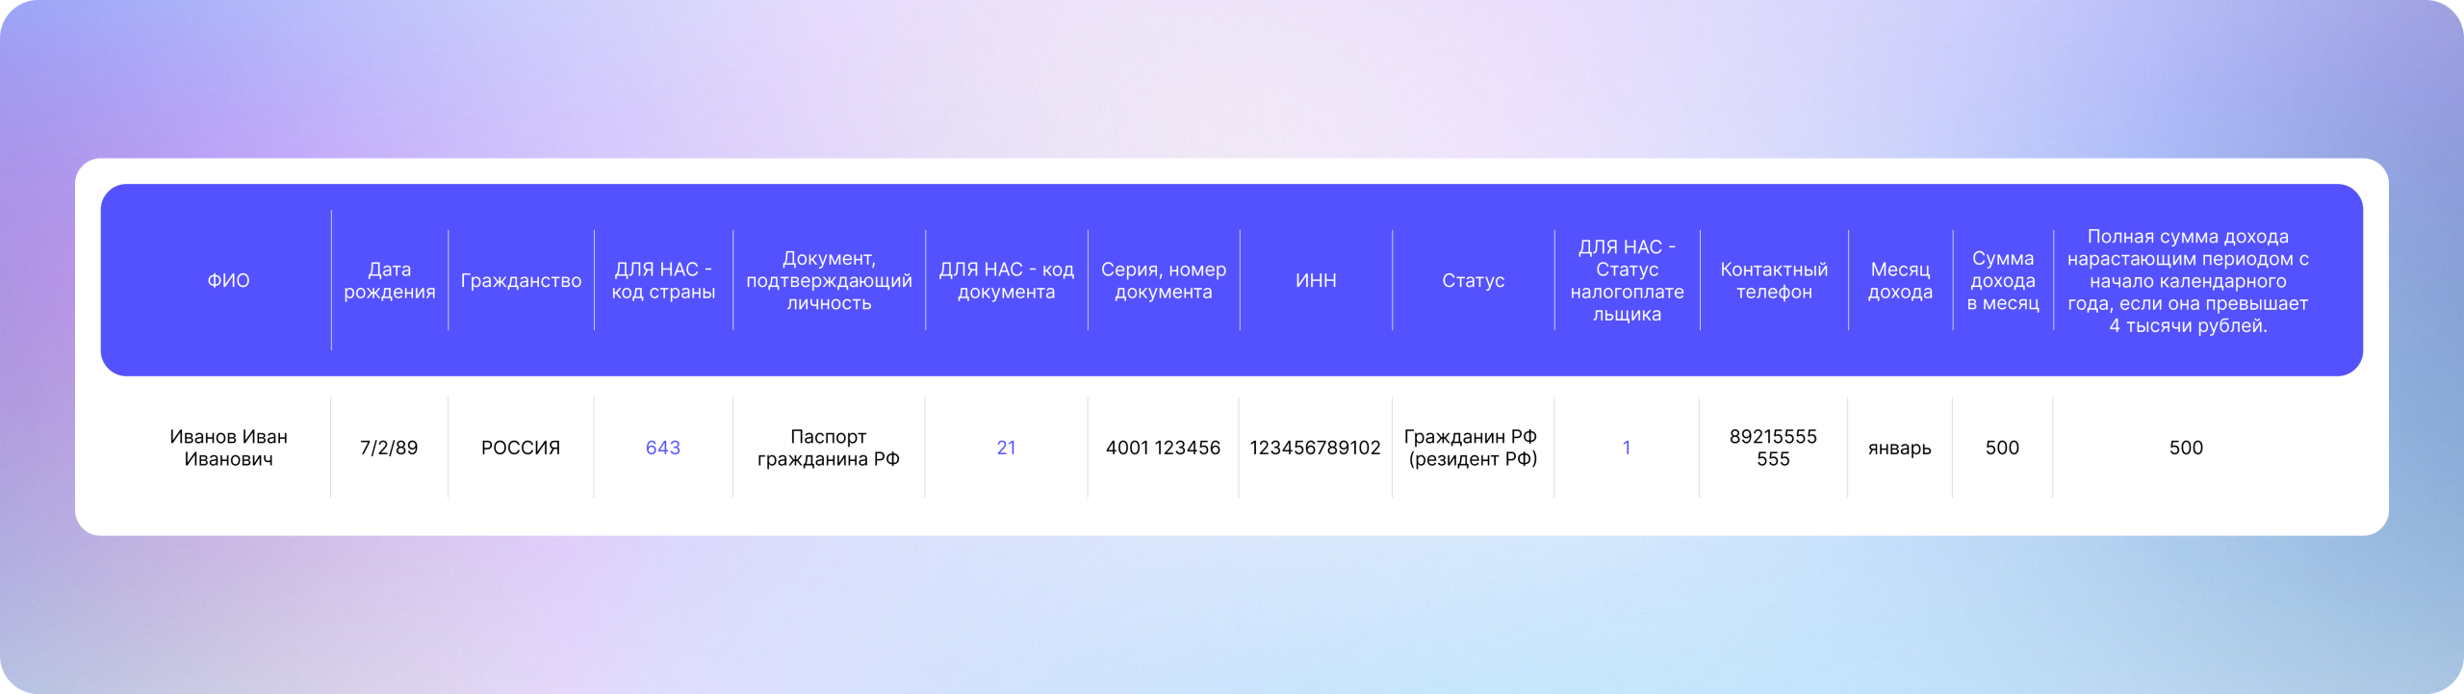Viewport: 2464px width, 694px height.
Task: Click the Дата рождения column header
Action: tap(389, 280)
